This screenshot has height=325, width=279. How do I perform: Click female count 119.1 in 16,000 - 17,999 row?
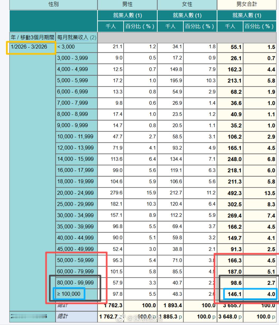pyautogui.click(x=176, y=170)
